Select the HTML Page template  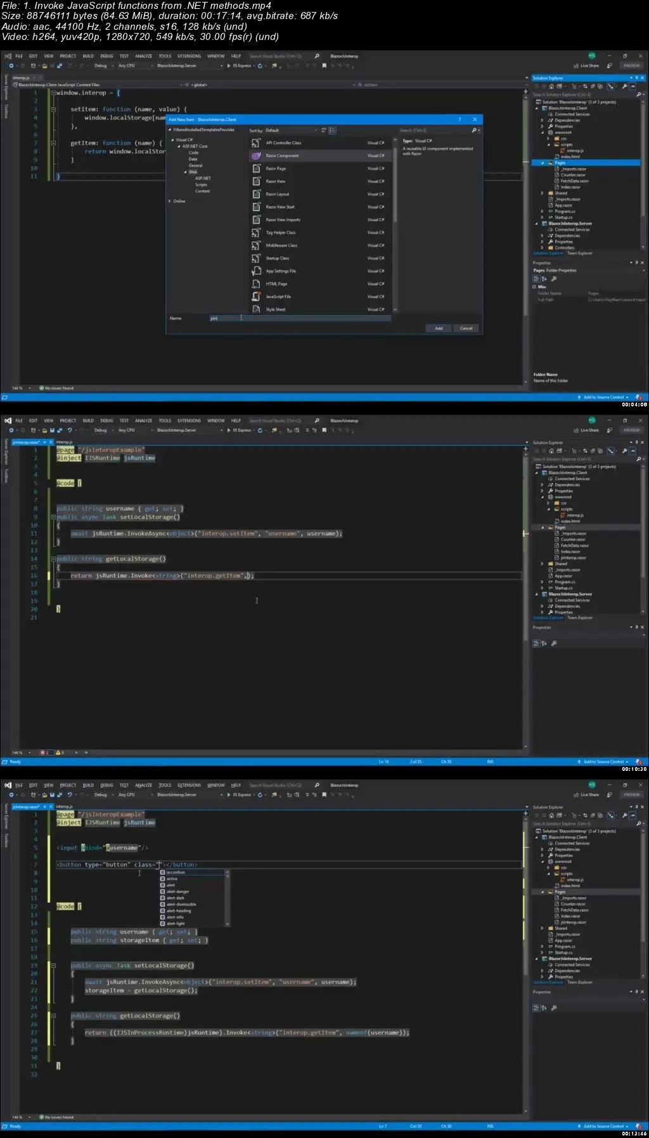tap(321, 284)
